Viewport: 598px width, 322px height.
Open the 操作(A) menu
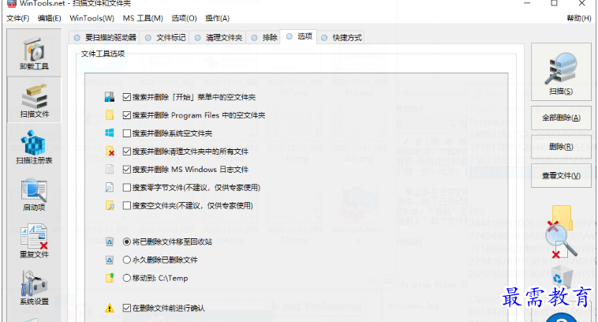(217, 18)
